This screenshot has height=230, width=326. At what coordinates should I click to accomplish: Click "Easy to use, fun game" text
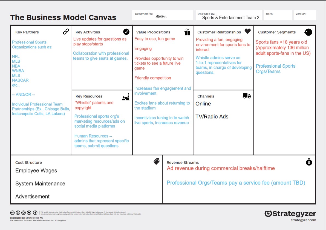[x=155, y=39]
